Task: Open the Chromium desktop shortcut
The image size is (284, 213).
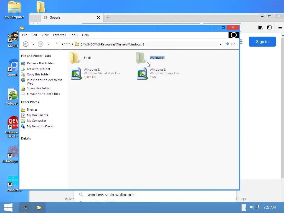Action: tap(13, 67)
